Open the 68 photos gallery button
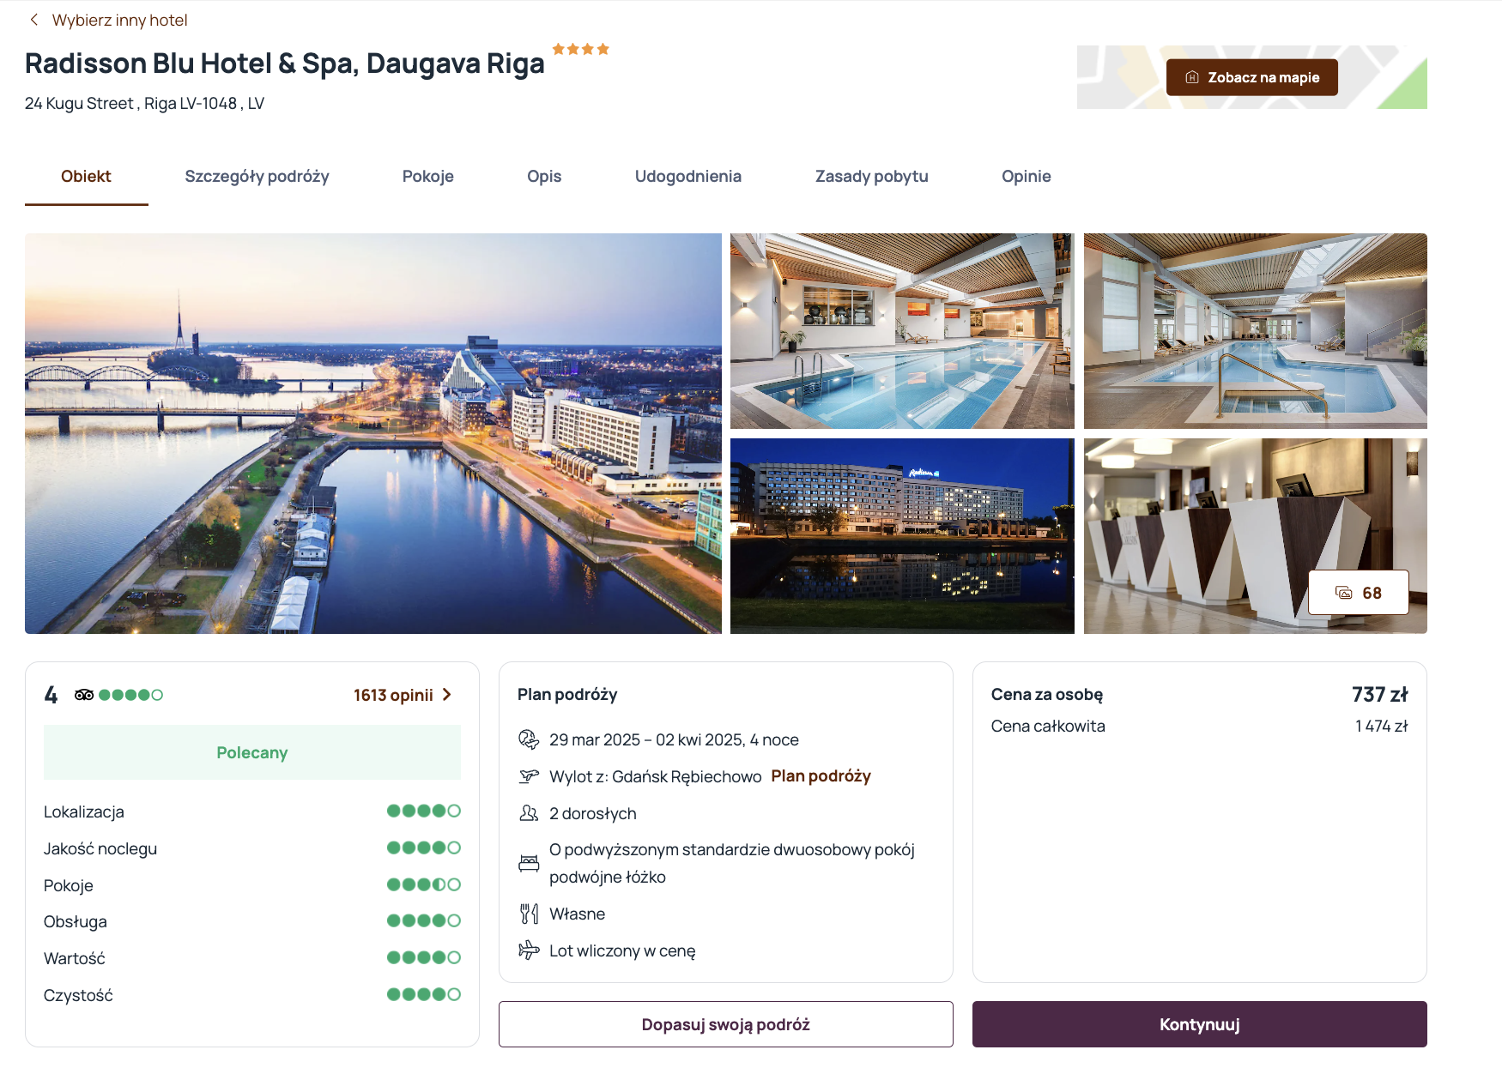 point(1359,593)
